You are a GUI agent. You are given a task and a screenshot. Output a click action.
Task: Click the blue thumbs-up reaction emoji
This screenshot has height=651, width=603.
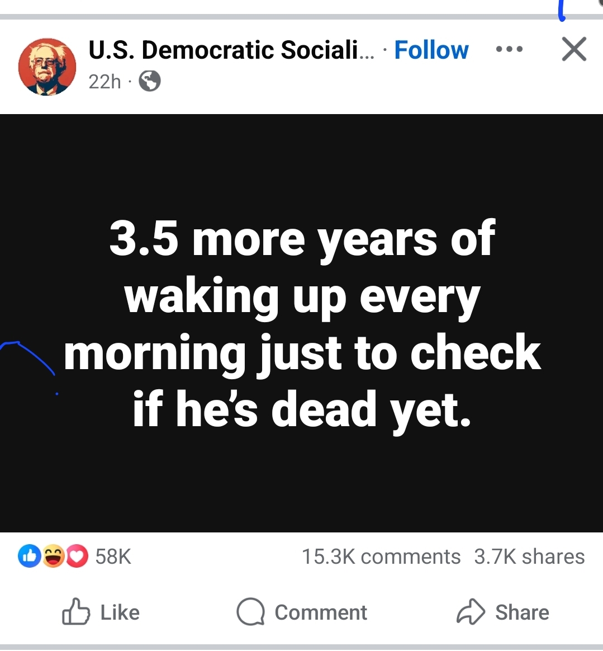pos(28,556)
